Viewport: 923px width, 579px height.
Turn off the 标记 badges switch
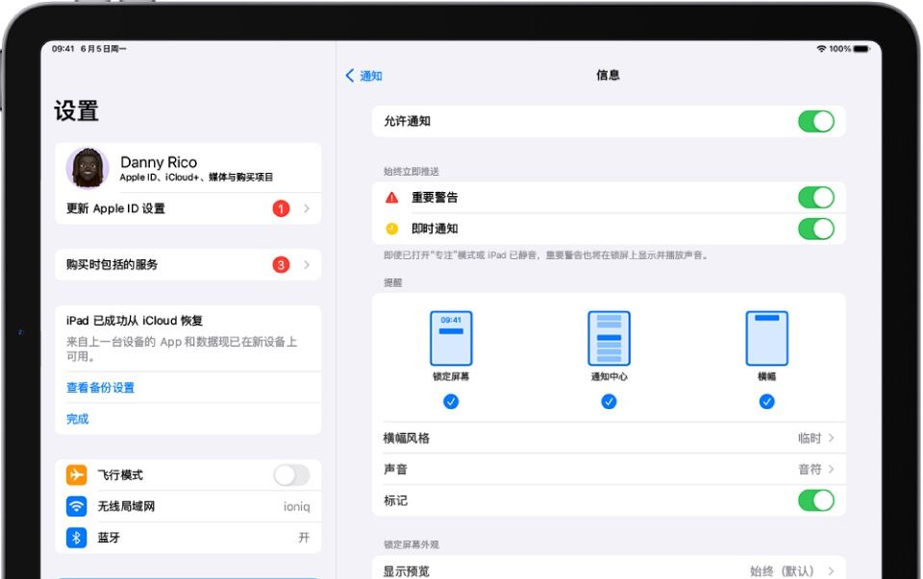[x=816, y=500]
